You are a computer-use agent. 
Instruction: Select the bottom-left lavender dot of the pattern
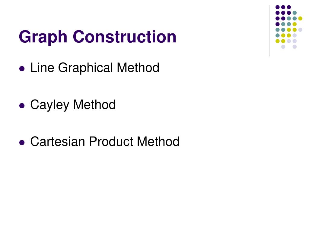[283, 47]
